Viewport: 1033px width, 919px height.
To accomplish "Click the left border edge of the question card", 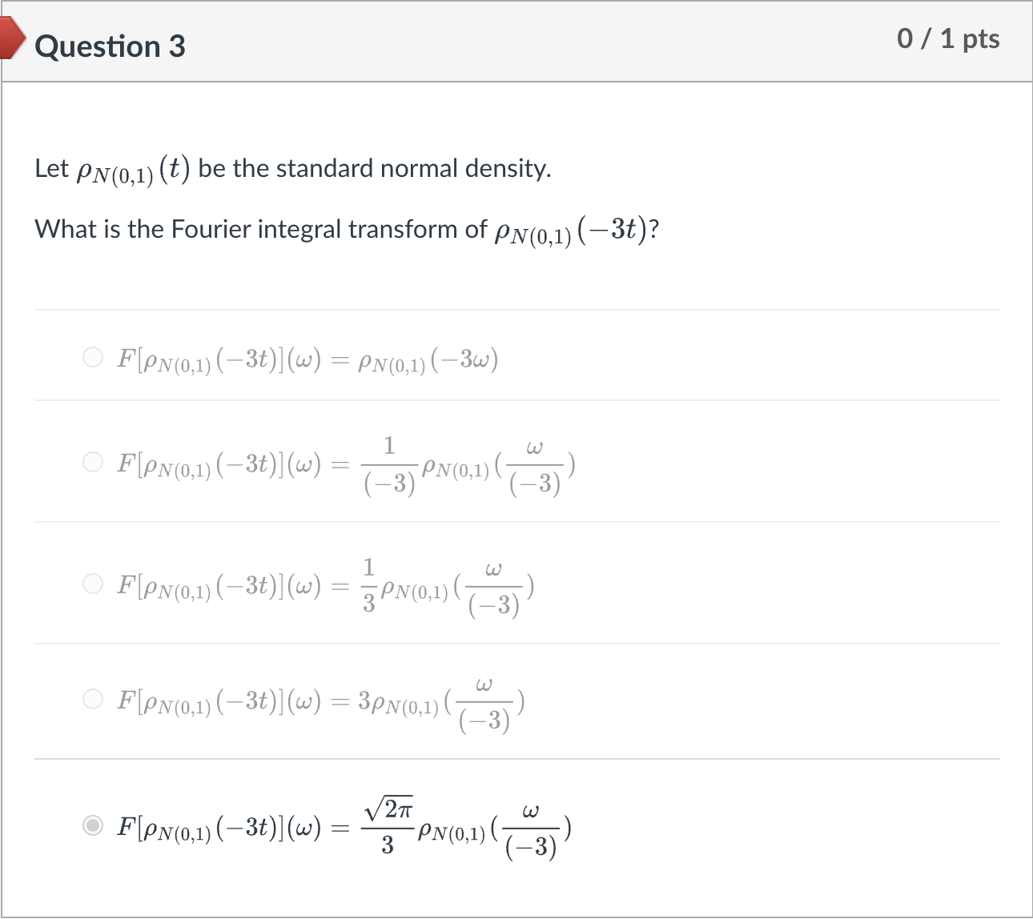I will (2, 480).
